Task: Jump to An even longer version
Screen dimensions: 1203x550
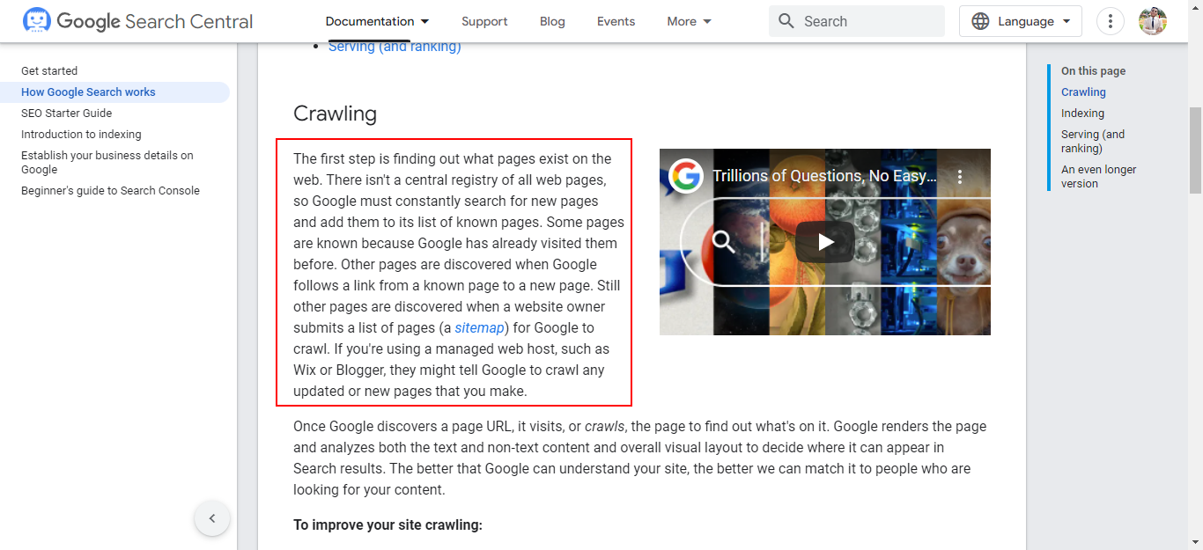Action: [x=1099, y=176]
